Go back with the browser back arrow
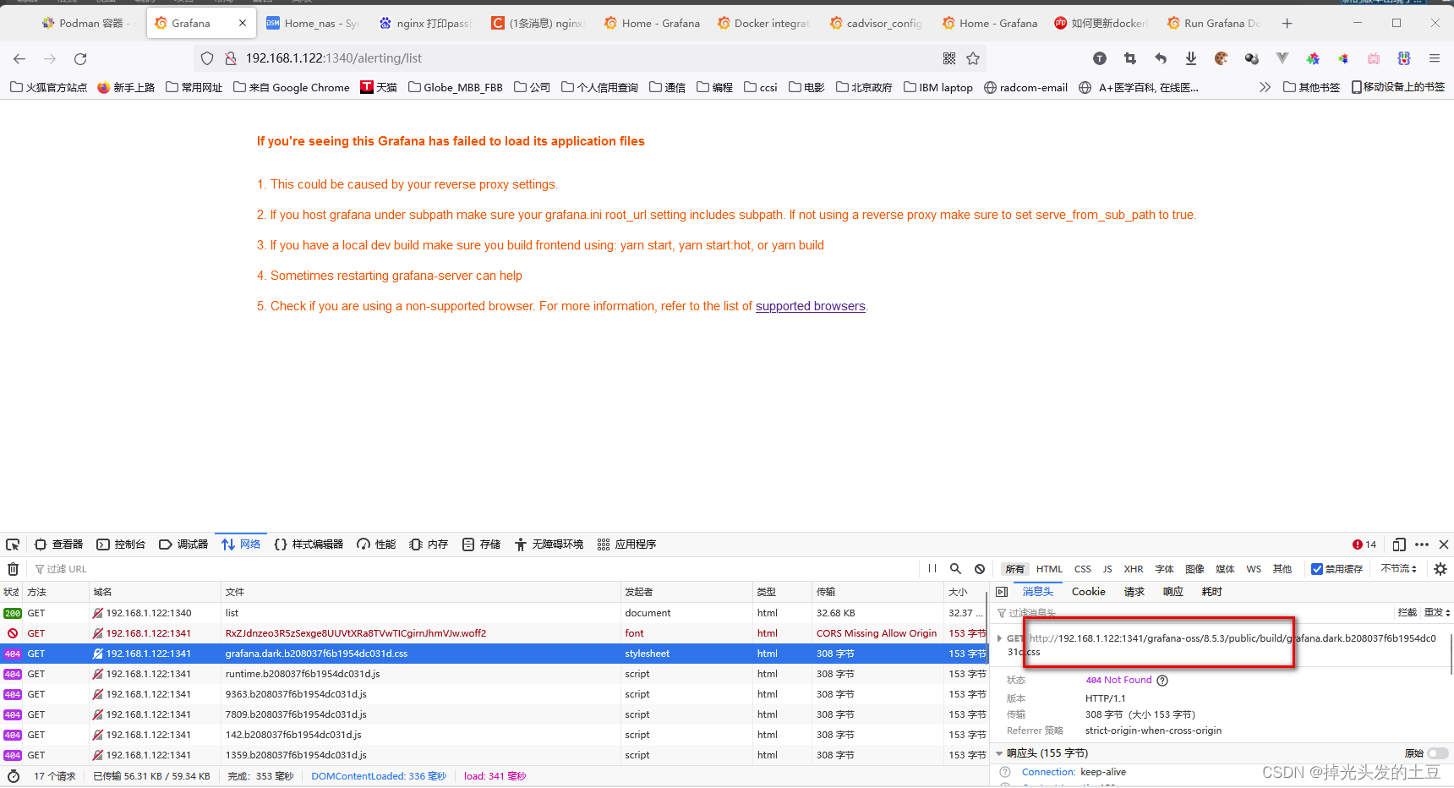1454x788 pixels. [19, 58]
